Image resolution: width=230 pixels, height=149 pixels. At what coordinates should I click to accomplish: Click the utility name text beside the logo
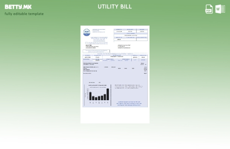98,31
